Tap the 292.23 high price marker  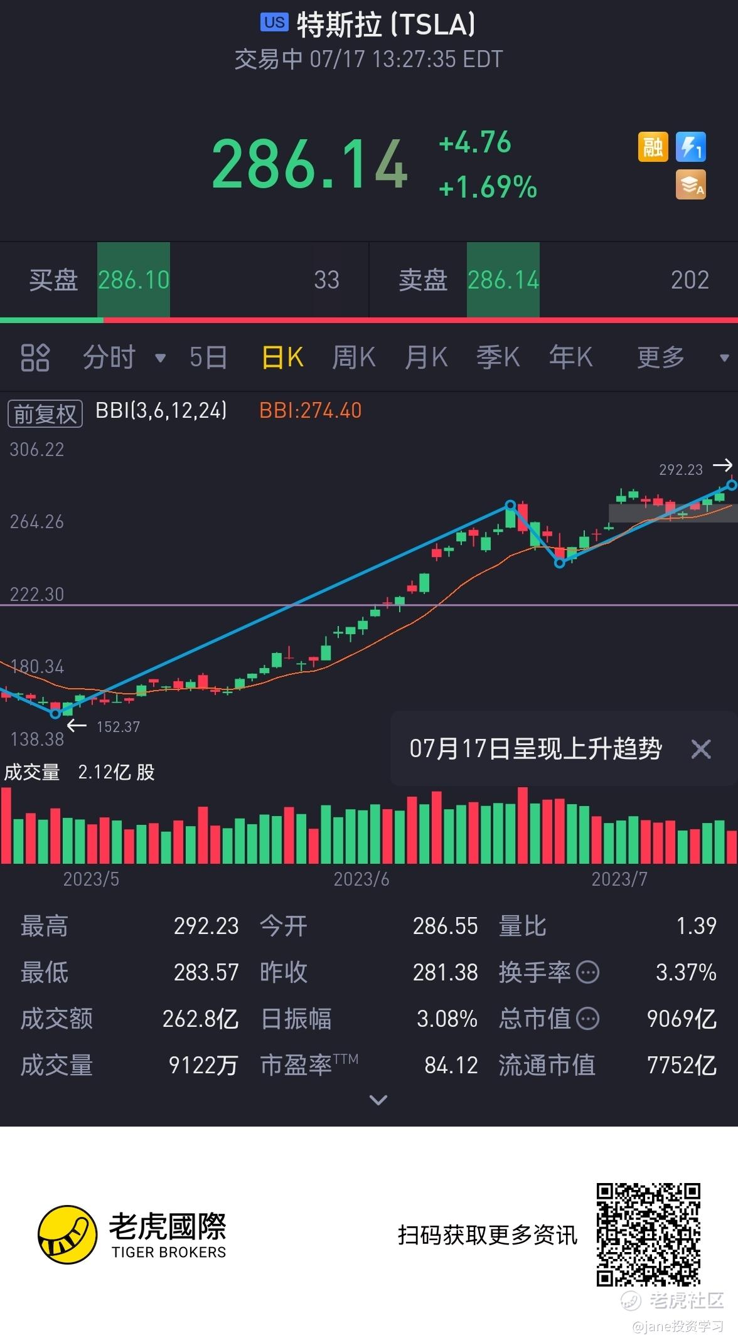coord(681,469)
